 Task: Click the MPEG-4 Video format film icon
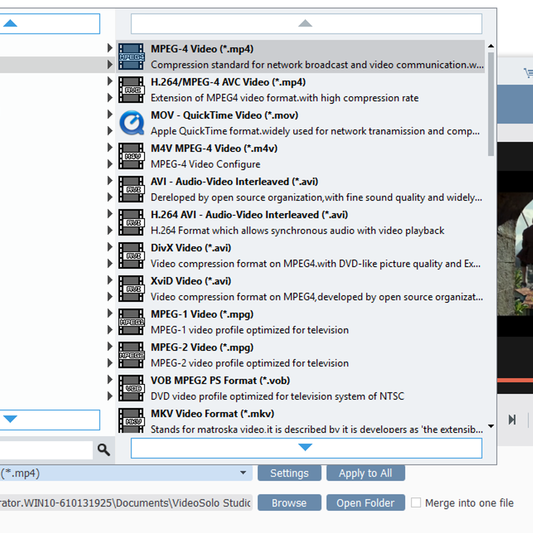(x=132, y=57)
